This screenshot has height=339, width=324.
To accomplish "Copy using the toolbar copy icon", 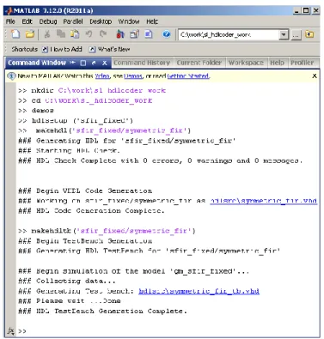I will click(x=61, y=34).
